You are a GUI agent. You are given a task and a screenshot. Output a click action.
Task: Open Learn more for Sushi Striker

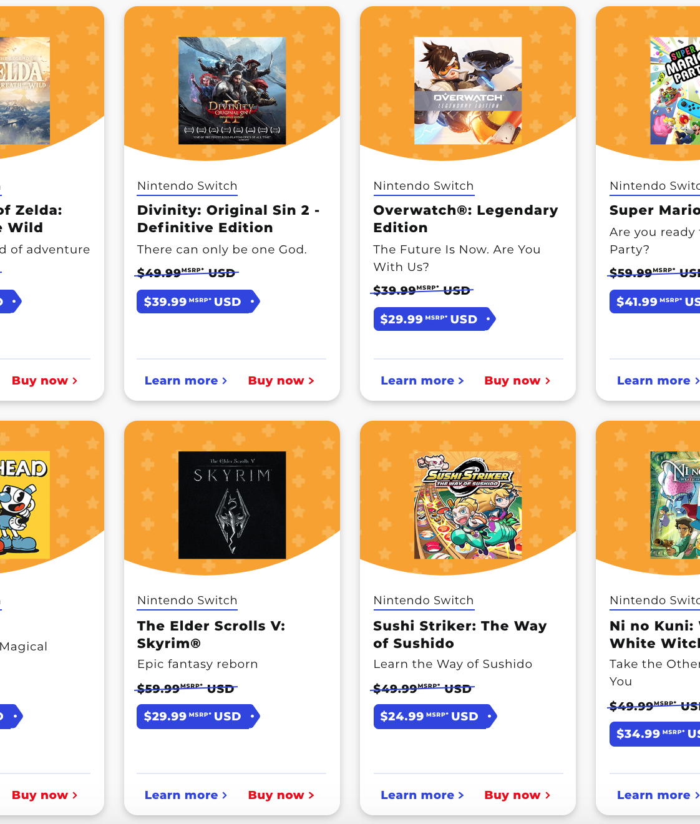[422, 795]
